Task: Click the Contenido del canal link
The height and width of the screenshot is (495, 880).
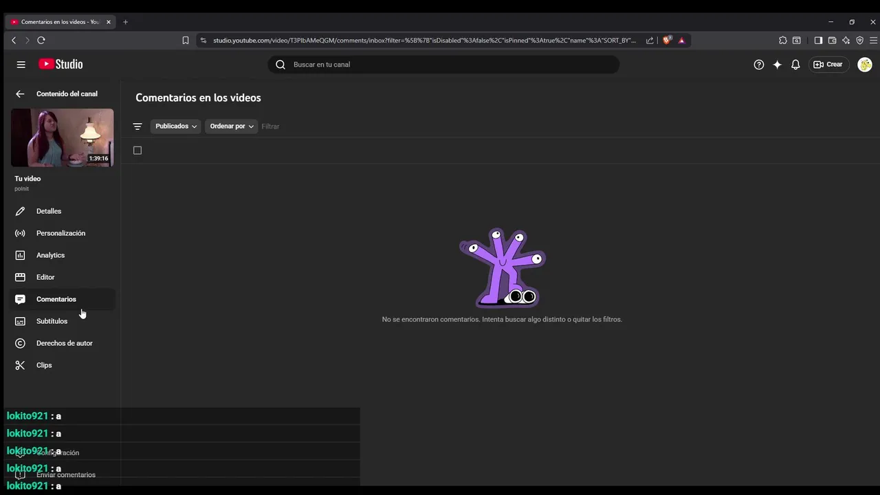Action: coord(67,94)
